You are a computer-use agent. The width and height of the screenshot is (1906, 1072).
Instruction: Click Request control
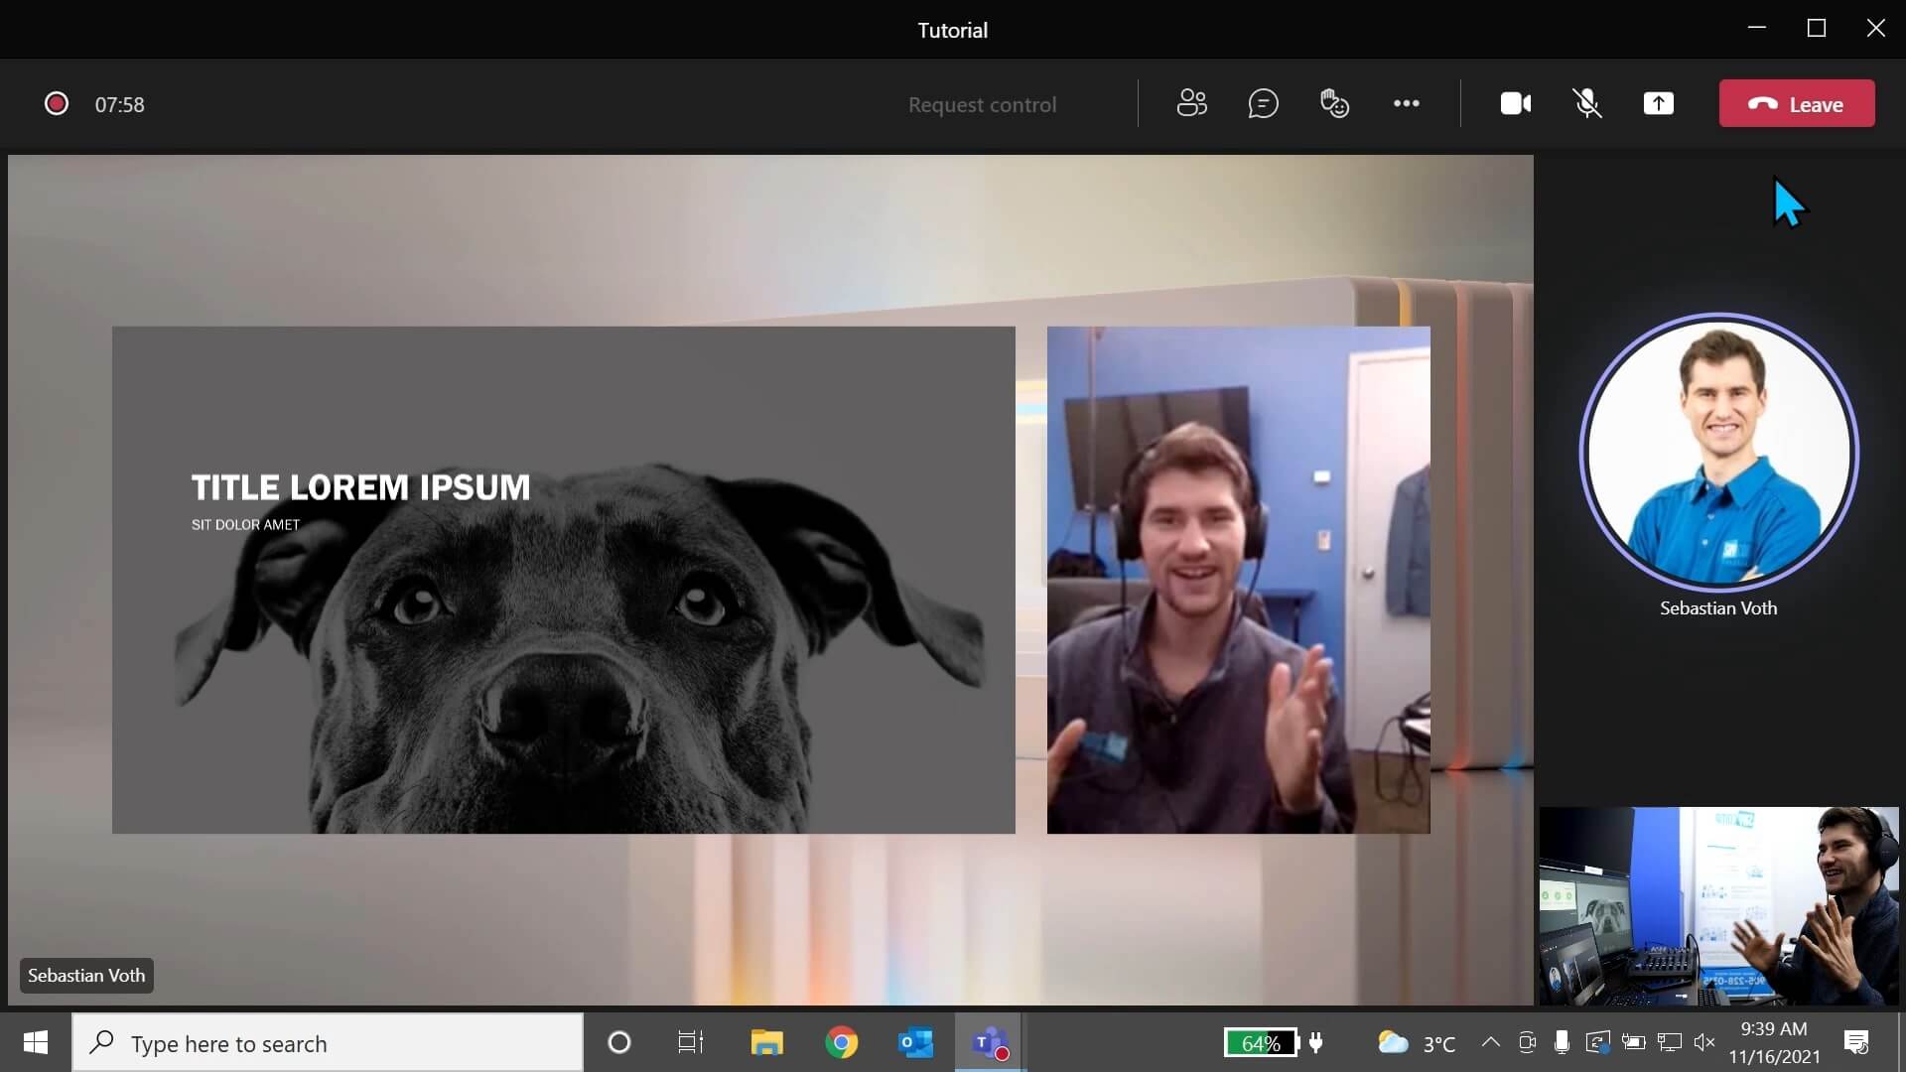981,103
